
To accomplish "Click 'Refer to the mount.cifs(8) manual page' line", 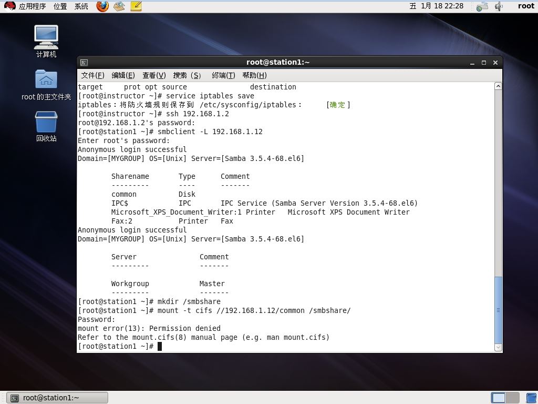I will 203,337.
